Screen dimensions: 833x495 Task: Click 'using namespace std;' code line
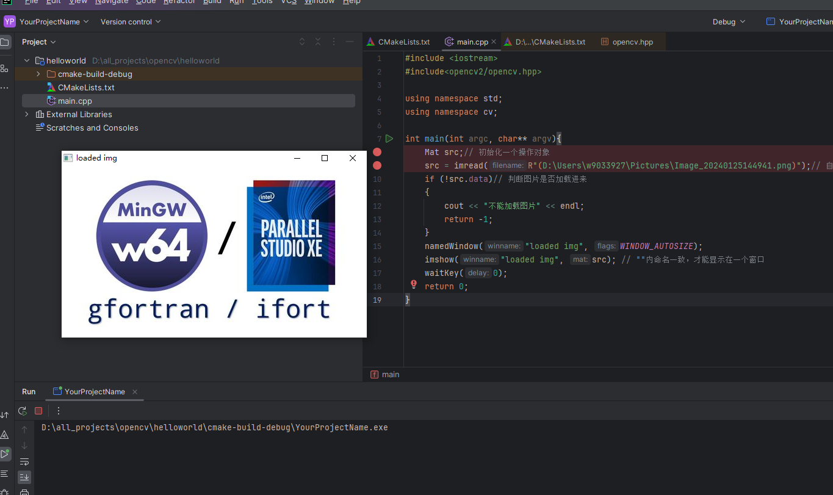point(453,98)
